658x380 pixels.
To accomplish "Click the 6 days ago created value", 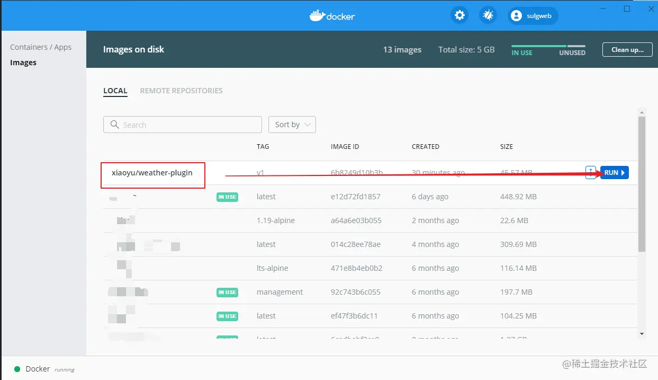I will 430,197.
